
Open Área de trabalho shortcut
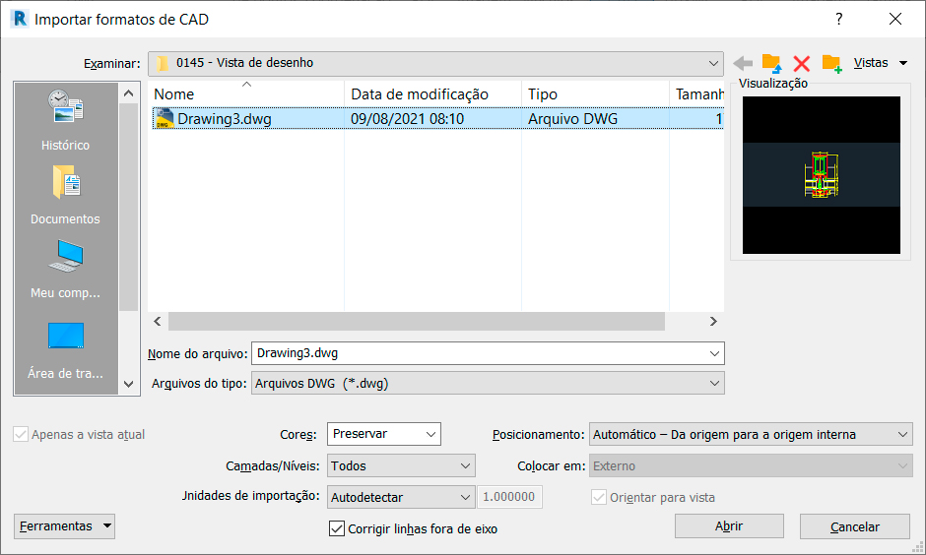(65, 347)
